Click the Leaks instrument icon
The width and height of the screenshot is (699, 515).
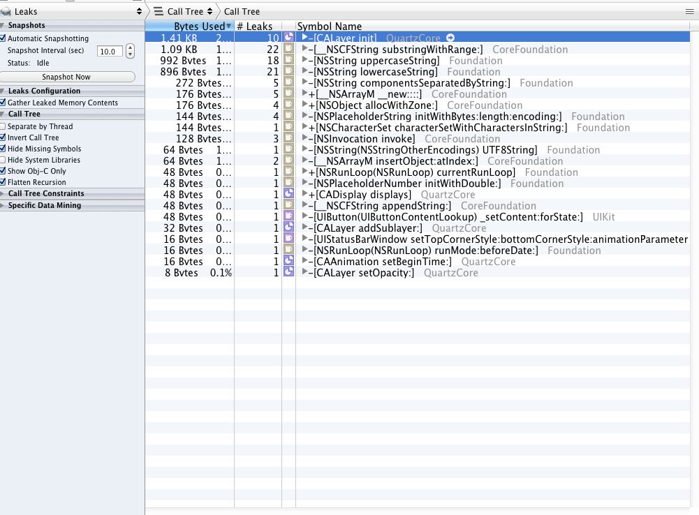(6, 12)
